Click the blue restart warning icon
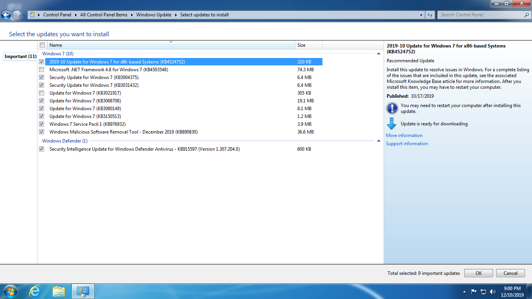 (x=392, y=108)
